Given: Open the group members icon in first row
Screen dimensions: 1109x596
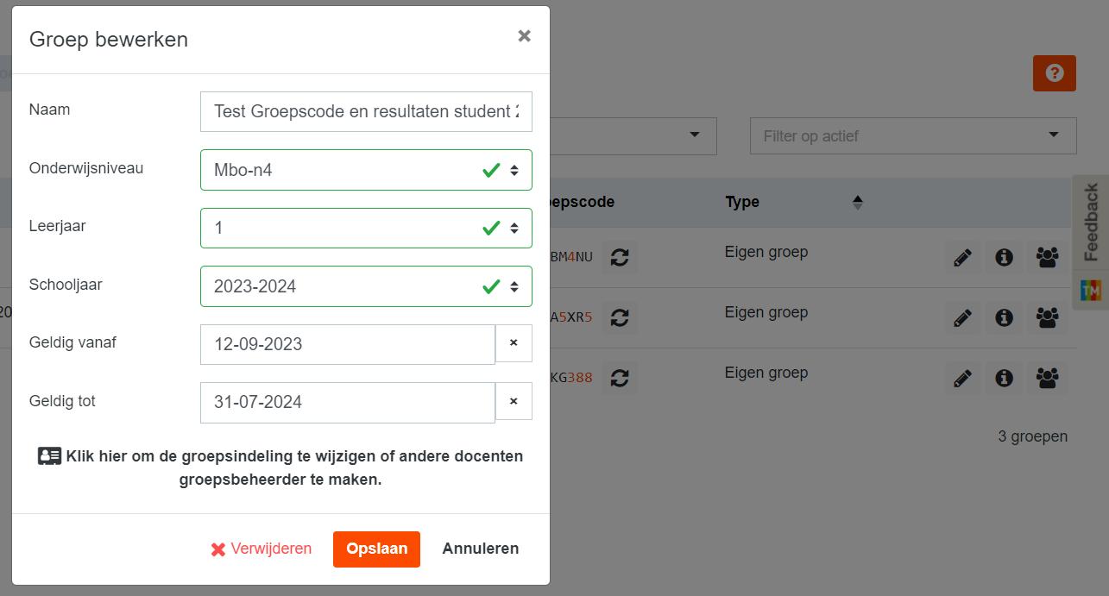Looking at the screenshot, I should 1047,257.
